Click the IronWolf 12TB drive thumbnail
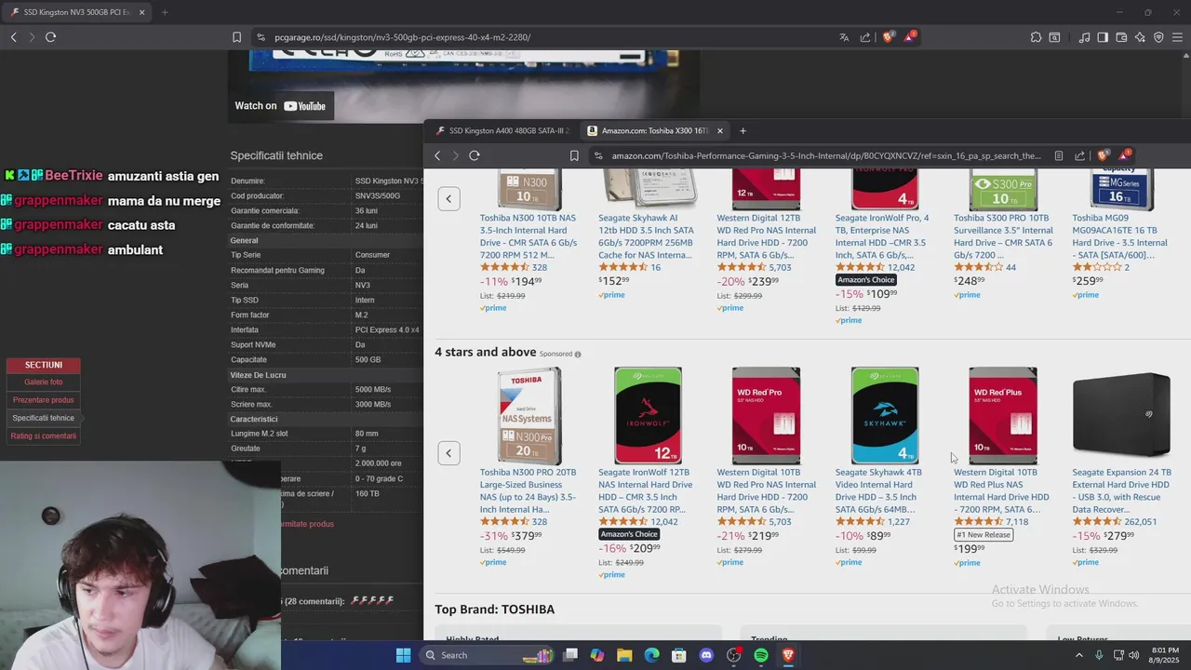This screenshot has width=1191, height=670. 648,415
